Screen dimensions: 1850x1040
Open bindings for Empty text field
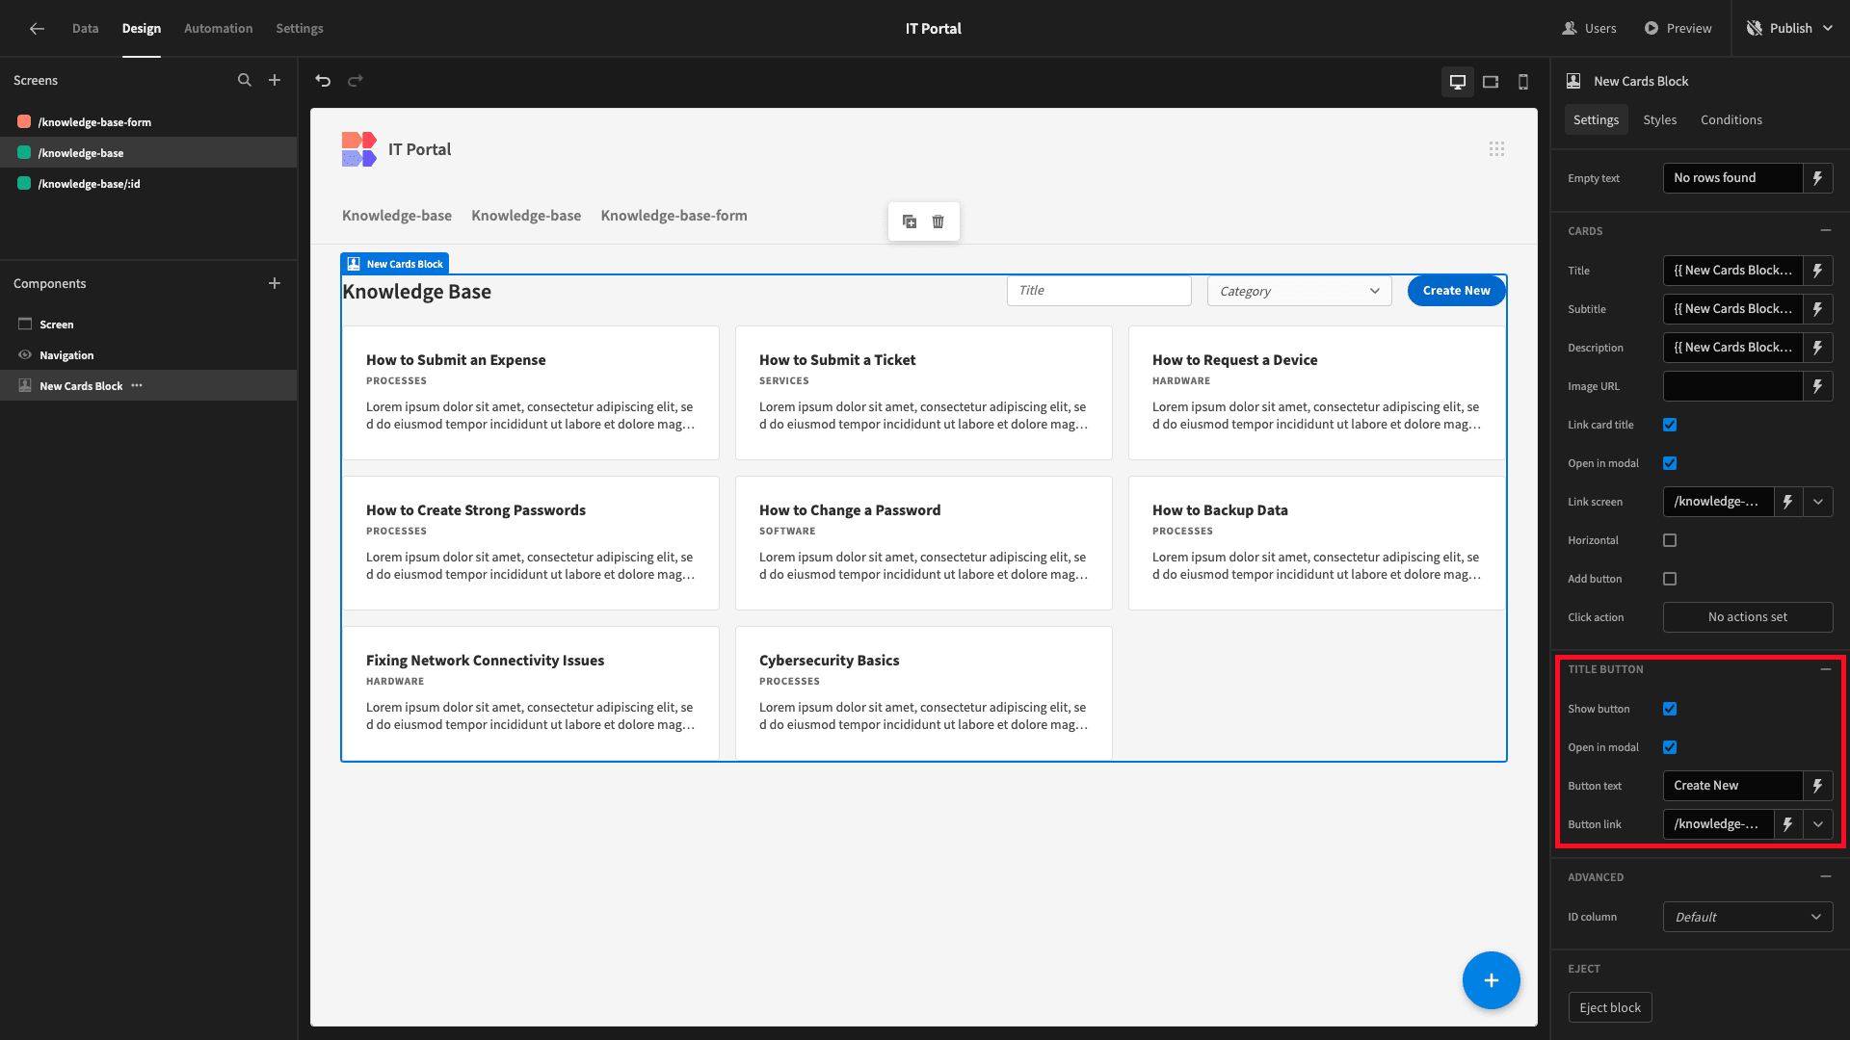point(1818,178)
